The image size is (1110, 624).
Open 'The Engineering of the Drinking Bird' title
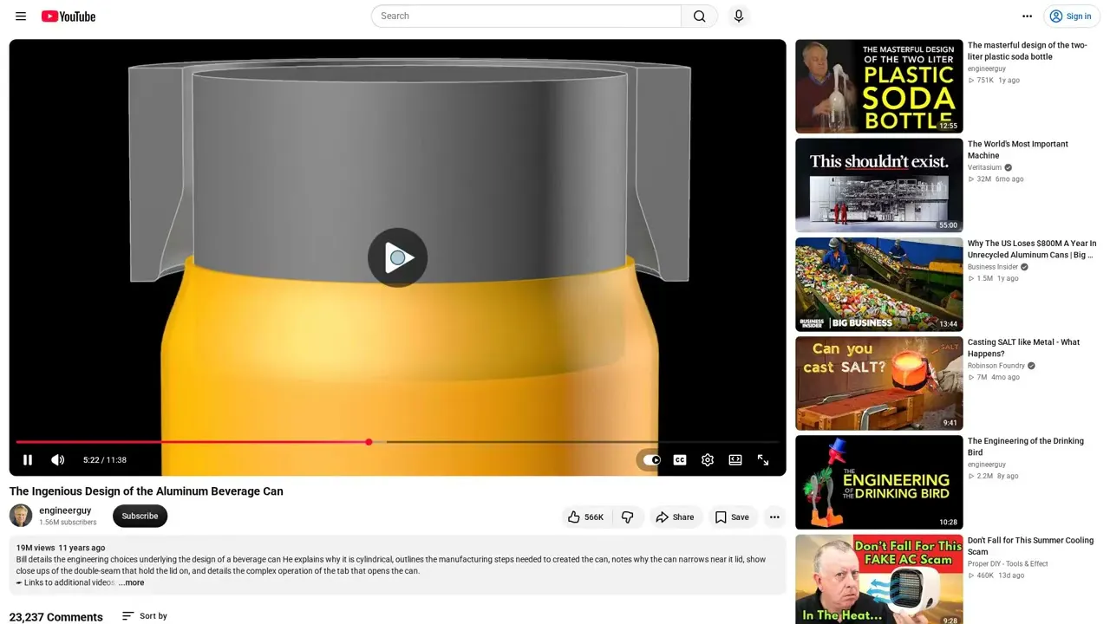(x=1026, y=447)
